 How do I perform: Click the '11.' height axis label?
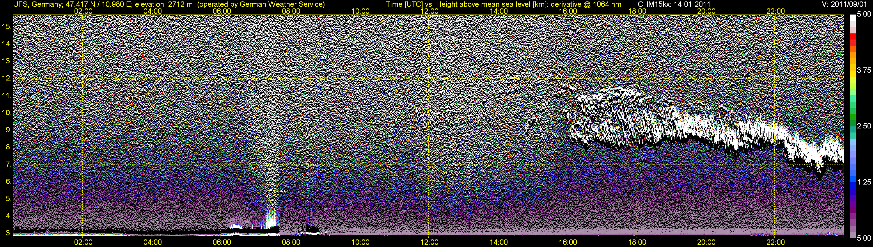click(7, 95)
